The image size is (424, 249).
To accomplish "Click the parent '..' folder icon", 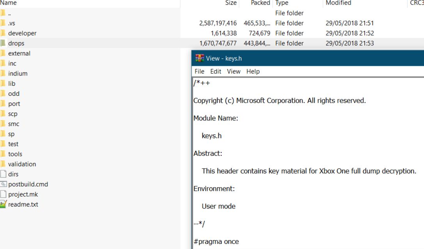I will (x=3, y=13).
